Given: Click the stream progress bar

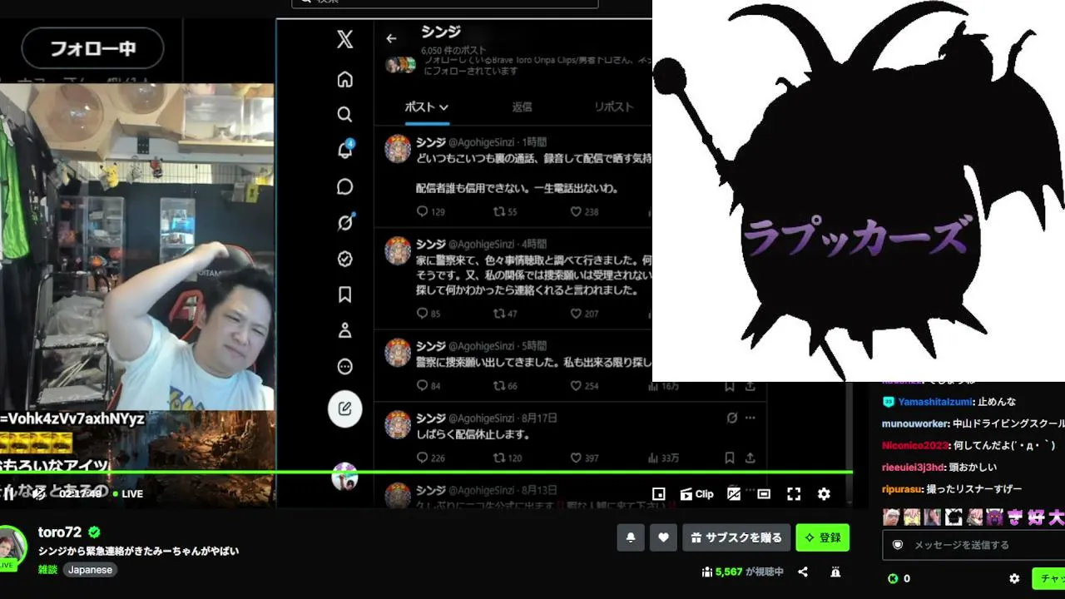Looking at the screenshot, I should click(x=426, y=473).
